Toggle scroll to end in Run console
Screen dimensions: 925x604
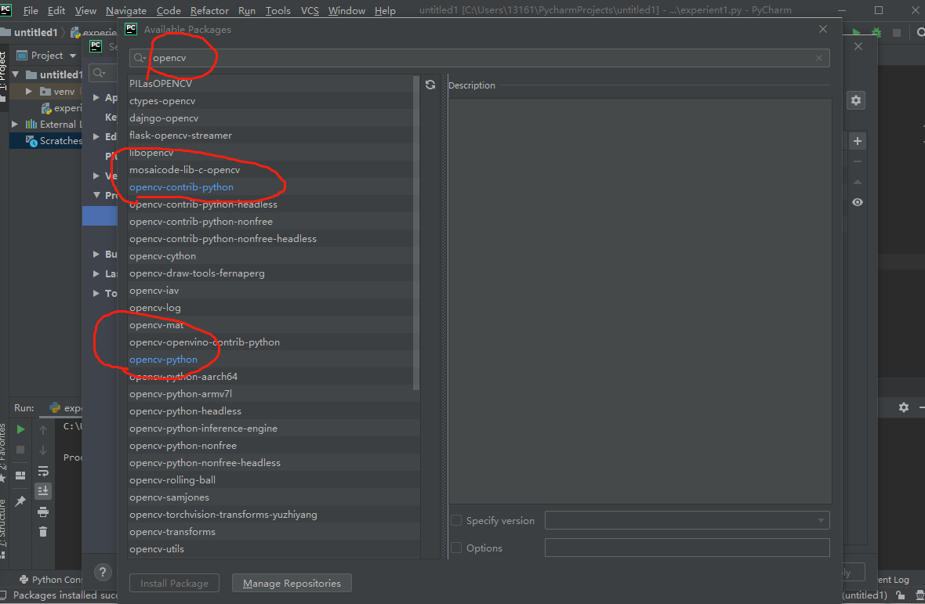click(43, 491)
